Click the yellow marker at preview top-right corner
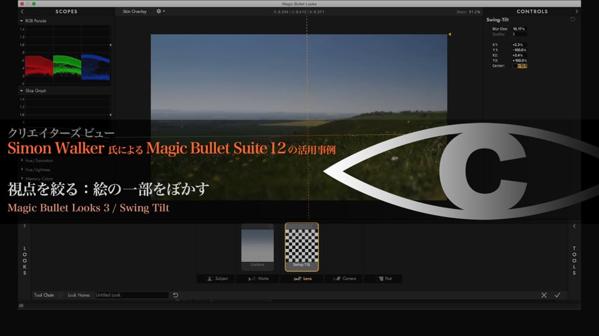Image resolution: width=599 pixels, height=336 pixels. pyautogui.click(x=450, y=34)
